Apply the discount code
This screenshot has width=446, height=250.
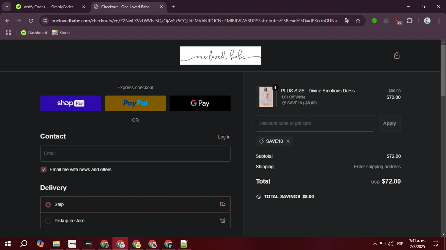[390, 123]
